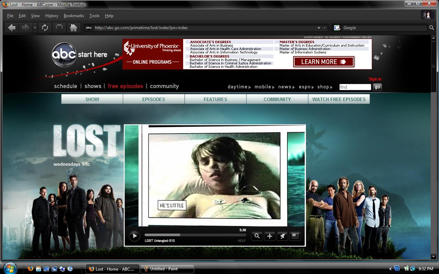
Task: Click the video player pin/share icon
Action: coord(282,236)
